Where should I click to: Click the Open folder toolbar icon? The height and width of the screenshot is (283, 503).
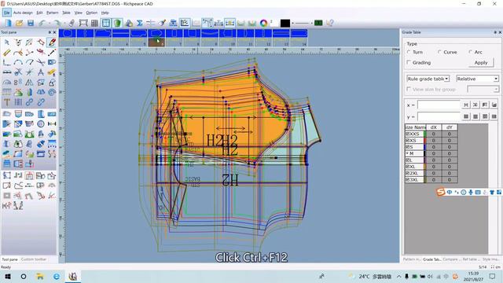click(19, 23)
